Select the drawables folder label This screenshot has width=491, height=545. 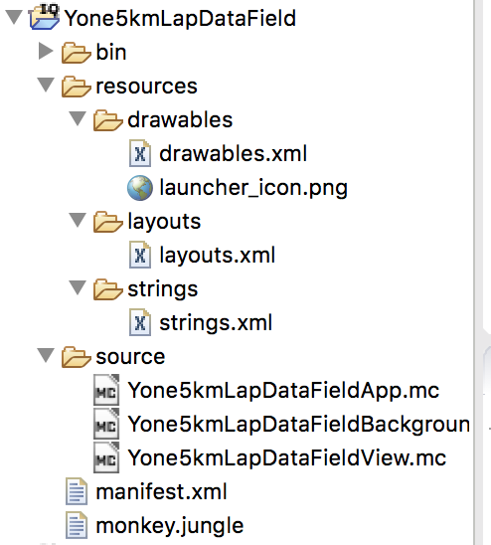coord(180,120)
